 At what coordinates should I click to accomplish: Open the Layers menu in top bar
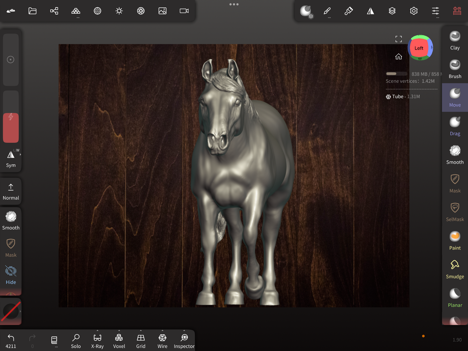392,11
